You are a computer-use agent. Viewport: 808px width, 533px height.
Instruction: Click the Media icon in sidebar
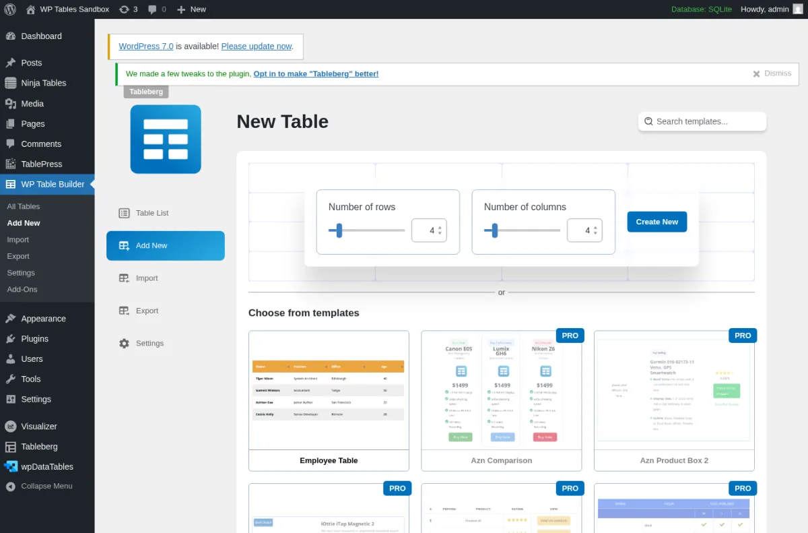click(x=11, y=104)
